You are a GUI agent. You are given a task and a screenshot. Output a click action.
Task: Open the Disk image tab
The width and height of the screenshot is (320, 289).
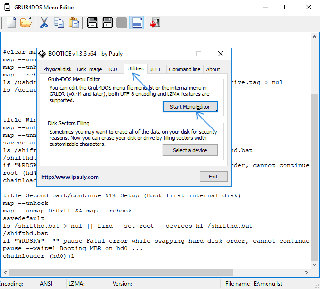coord(89,69)
